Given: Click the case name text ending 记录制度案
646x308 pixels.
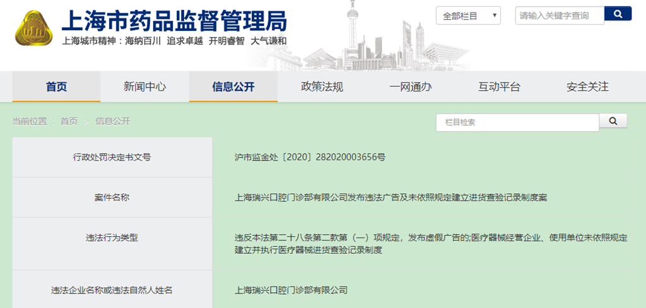Looking at the screenshot, I should pyautogui.click(x=391, y=197).
